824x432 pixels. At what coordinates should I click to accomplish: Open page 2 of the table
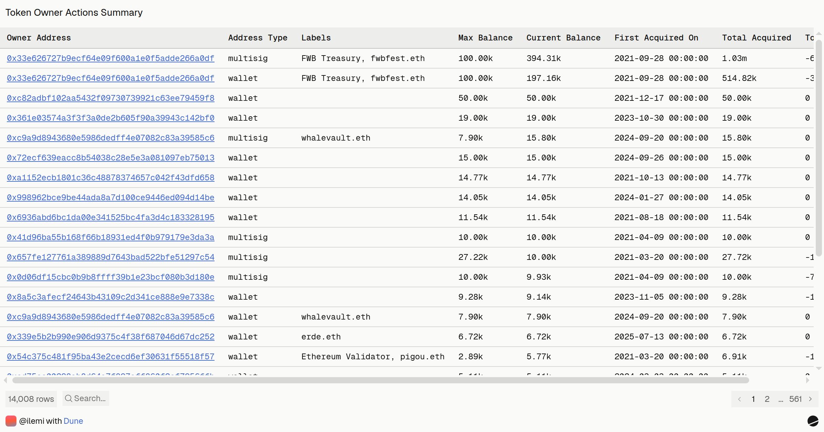point(767,399)
